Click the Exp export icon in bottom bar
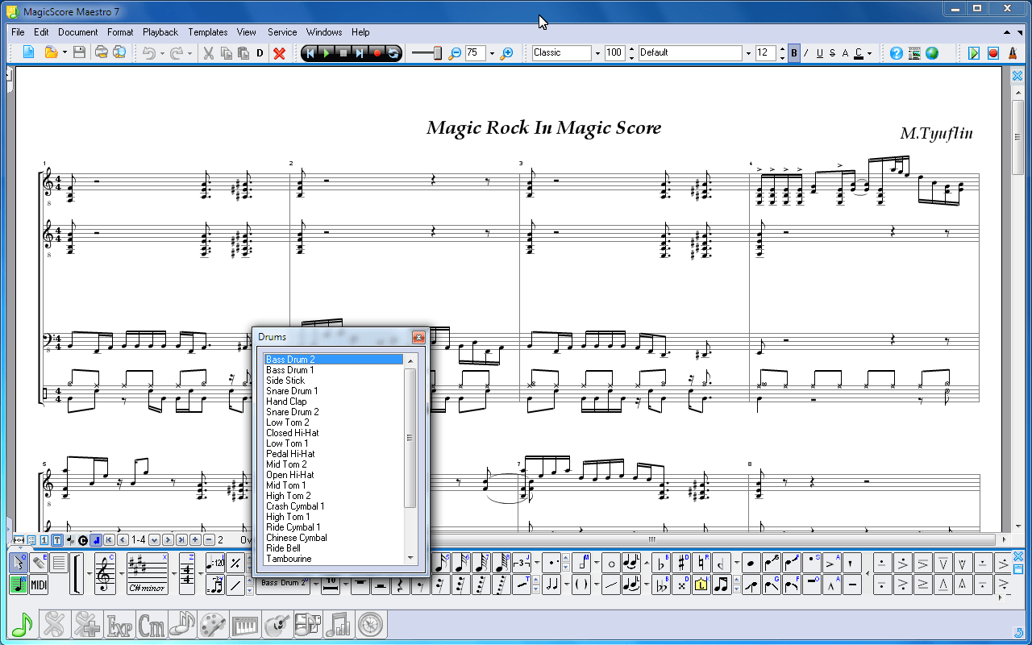1032x645 pixels. [119, 624]
